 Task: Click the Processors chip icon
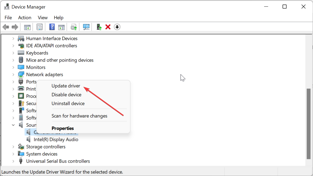coord(21,96)
